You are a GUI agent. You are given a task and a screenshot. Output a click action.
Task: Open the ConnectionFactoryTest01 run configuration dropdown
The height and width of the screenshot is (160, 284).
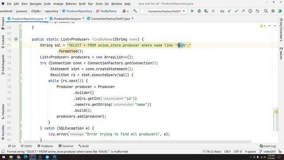tap(164, 11)
